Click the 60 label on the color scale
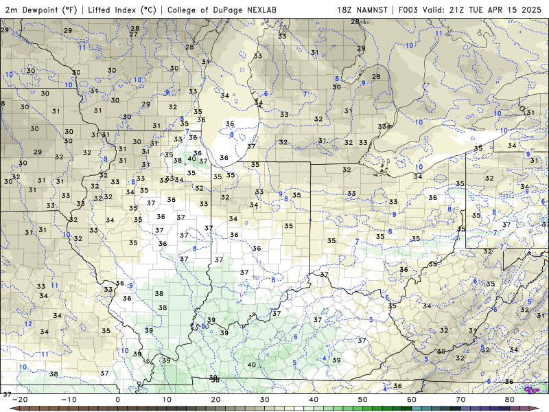 click(x=412, y=400)
